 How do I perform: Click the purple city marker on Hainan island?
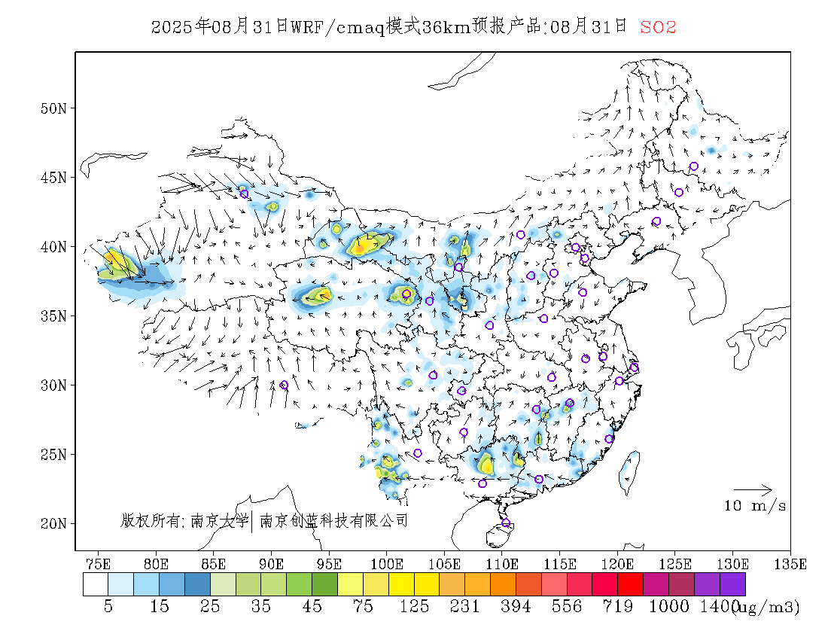tap(506, 523)
